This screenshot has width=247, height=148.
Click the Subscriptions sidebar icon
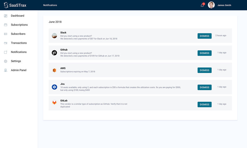coord(5,25)
